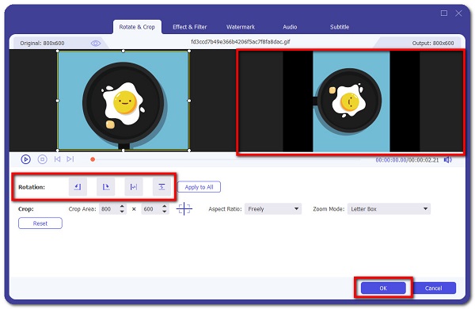Click the time readout 00:00:00.00/00:00:02.21
Screen dimensions: 475x309
coord(407,160)
